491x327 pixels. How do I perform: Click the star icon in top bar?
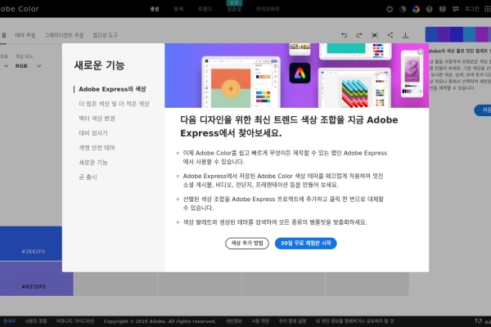click(x=390, y=9)
